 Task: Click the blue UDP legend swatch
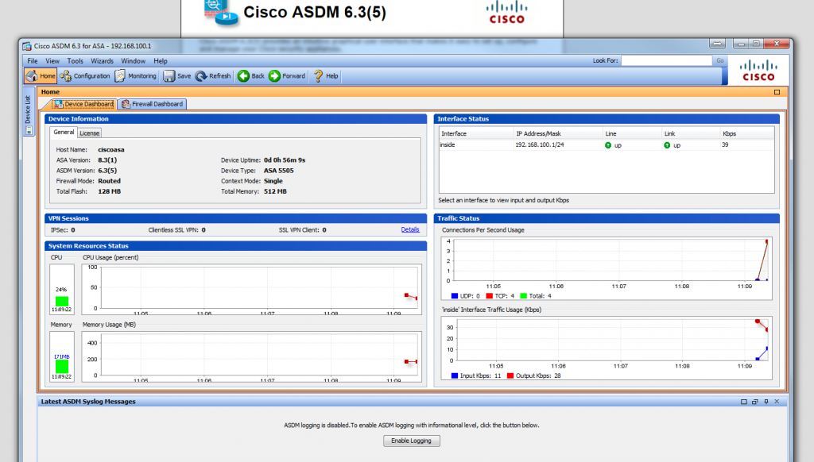coord(455,296)
